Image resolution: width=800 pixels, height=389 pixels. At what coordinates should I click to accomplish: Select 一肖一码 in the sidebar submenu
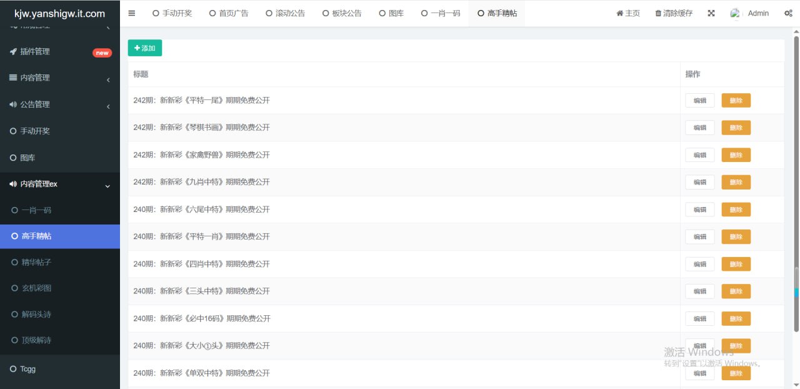pyautogui.click(x=36, y=211)
